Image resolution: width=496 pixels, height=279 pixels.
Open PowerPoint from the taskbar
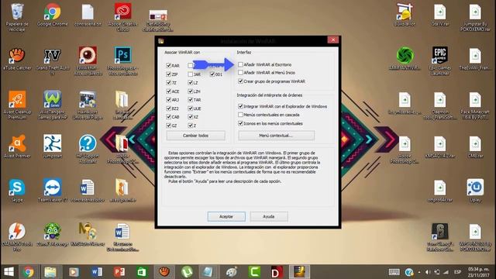click(x=119, y=272)
